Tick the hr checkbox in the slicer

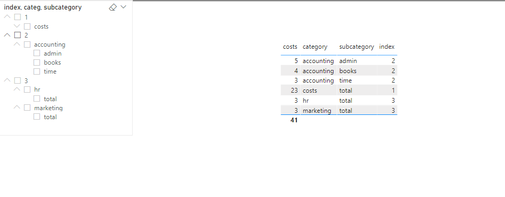coord(27,89)
